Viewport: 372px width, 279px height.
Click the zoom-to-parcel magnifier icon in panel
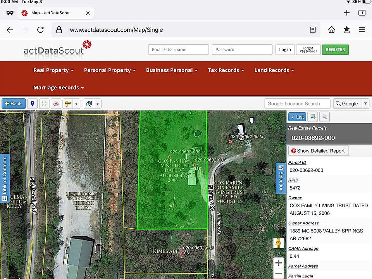pos(324,117)
